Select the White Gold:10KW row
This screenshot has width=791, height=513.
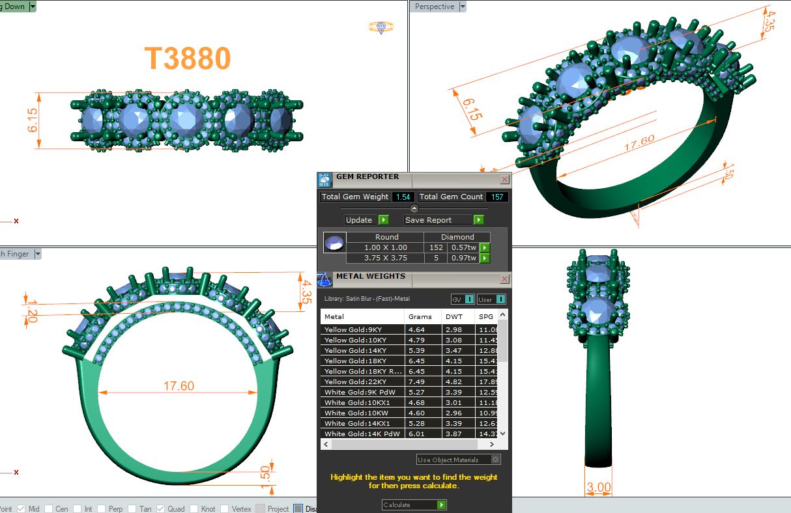click(x=409, y=413)
